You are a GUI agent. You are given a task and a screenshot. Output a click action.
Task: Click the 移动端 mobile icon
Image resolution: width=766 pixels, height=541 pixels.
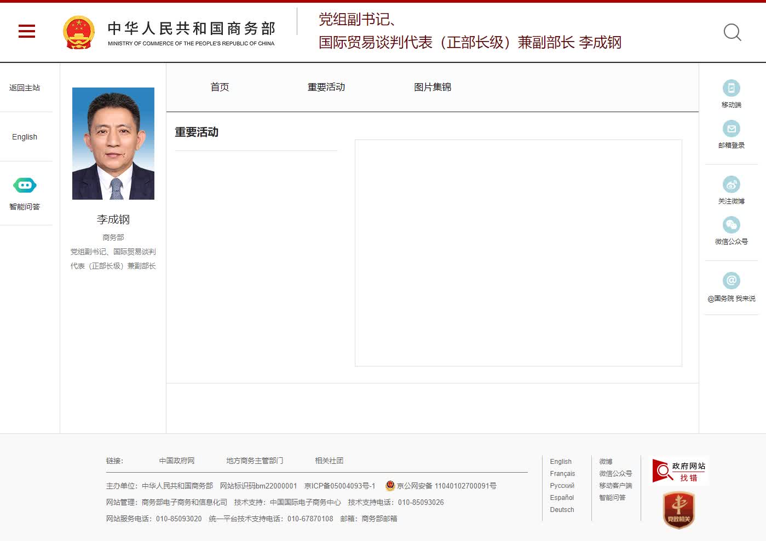731,89
